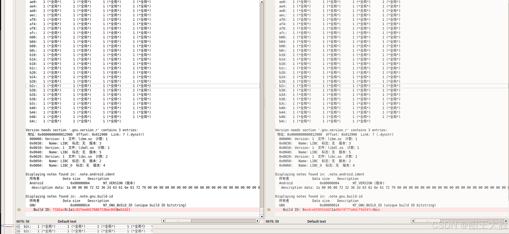Click left pane row b00
Image resolution: width=509 pixels, height=234 pixels.
(x=90, y=37)
